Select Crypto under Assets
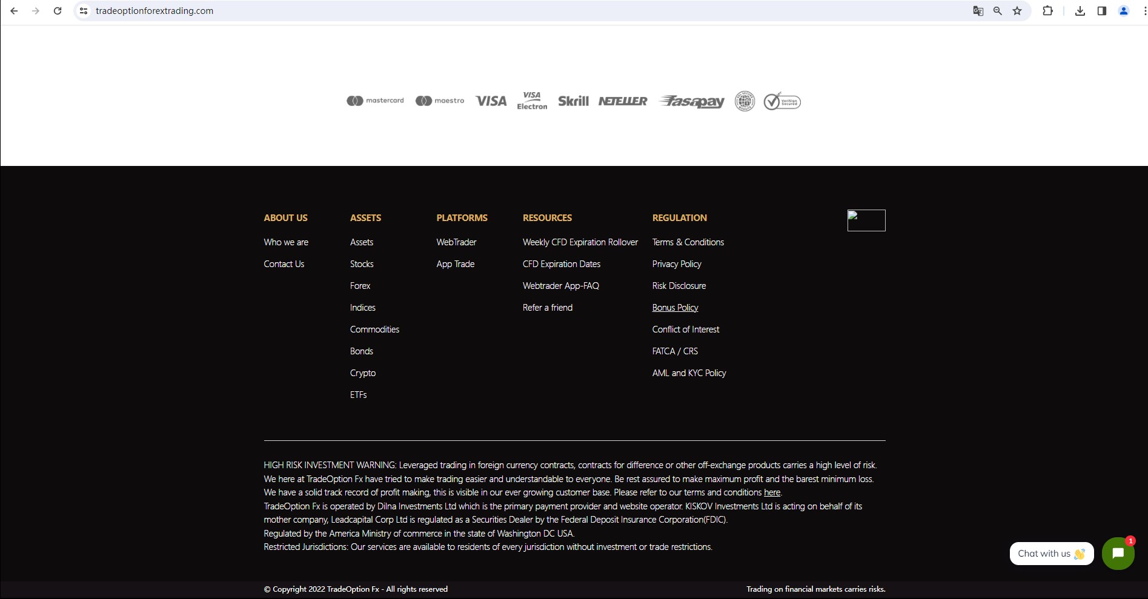1148x599 pixels. tap(362, 373)
